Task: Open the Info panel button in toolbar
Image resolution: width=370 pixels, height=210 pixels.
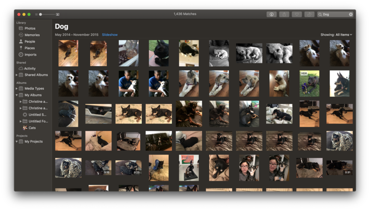Action: (271, 14)
